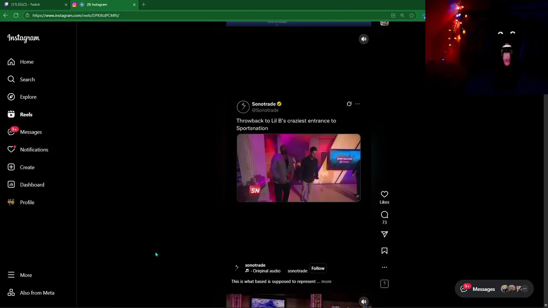The image size is (548, 308).
Task: Click the sonotrade audio thumbnail icon
Action: [x=384, y=284]
